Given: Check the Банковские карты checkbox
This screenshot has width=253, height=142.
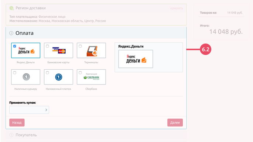Looking at the screenshot, I should point(48,46).
